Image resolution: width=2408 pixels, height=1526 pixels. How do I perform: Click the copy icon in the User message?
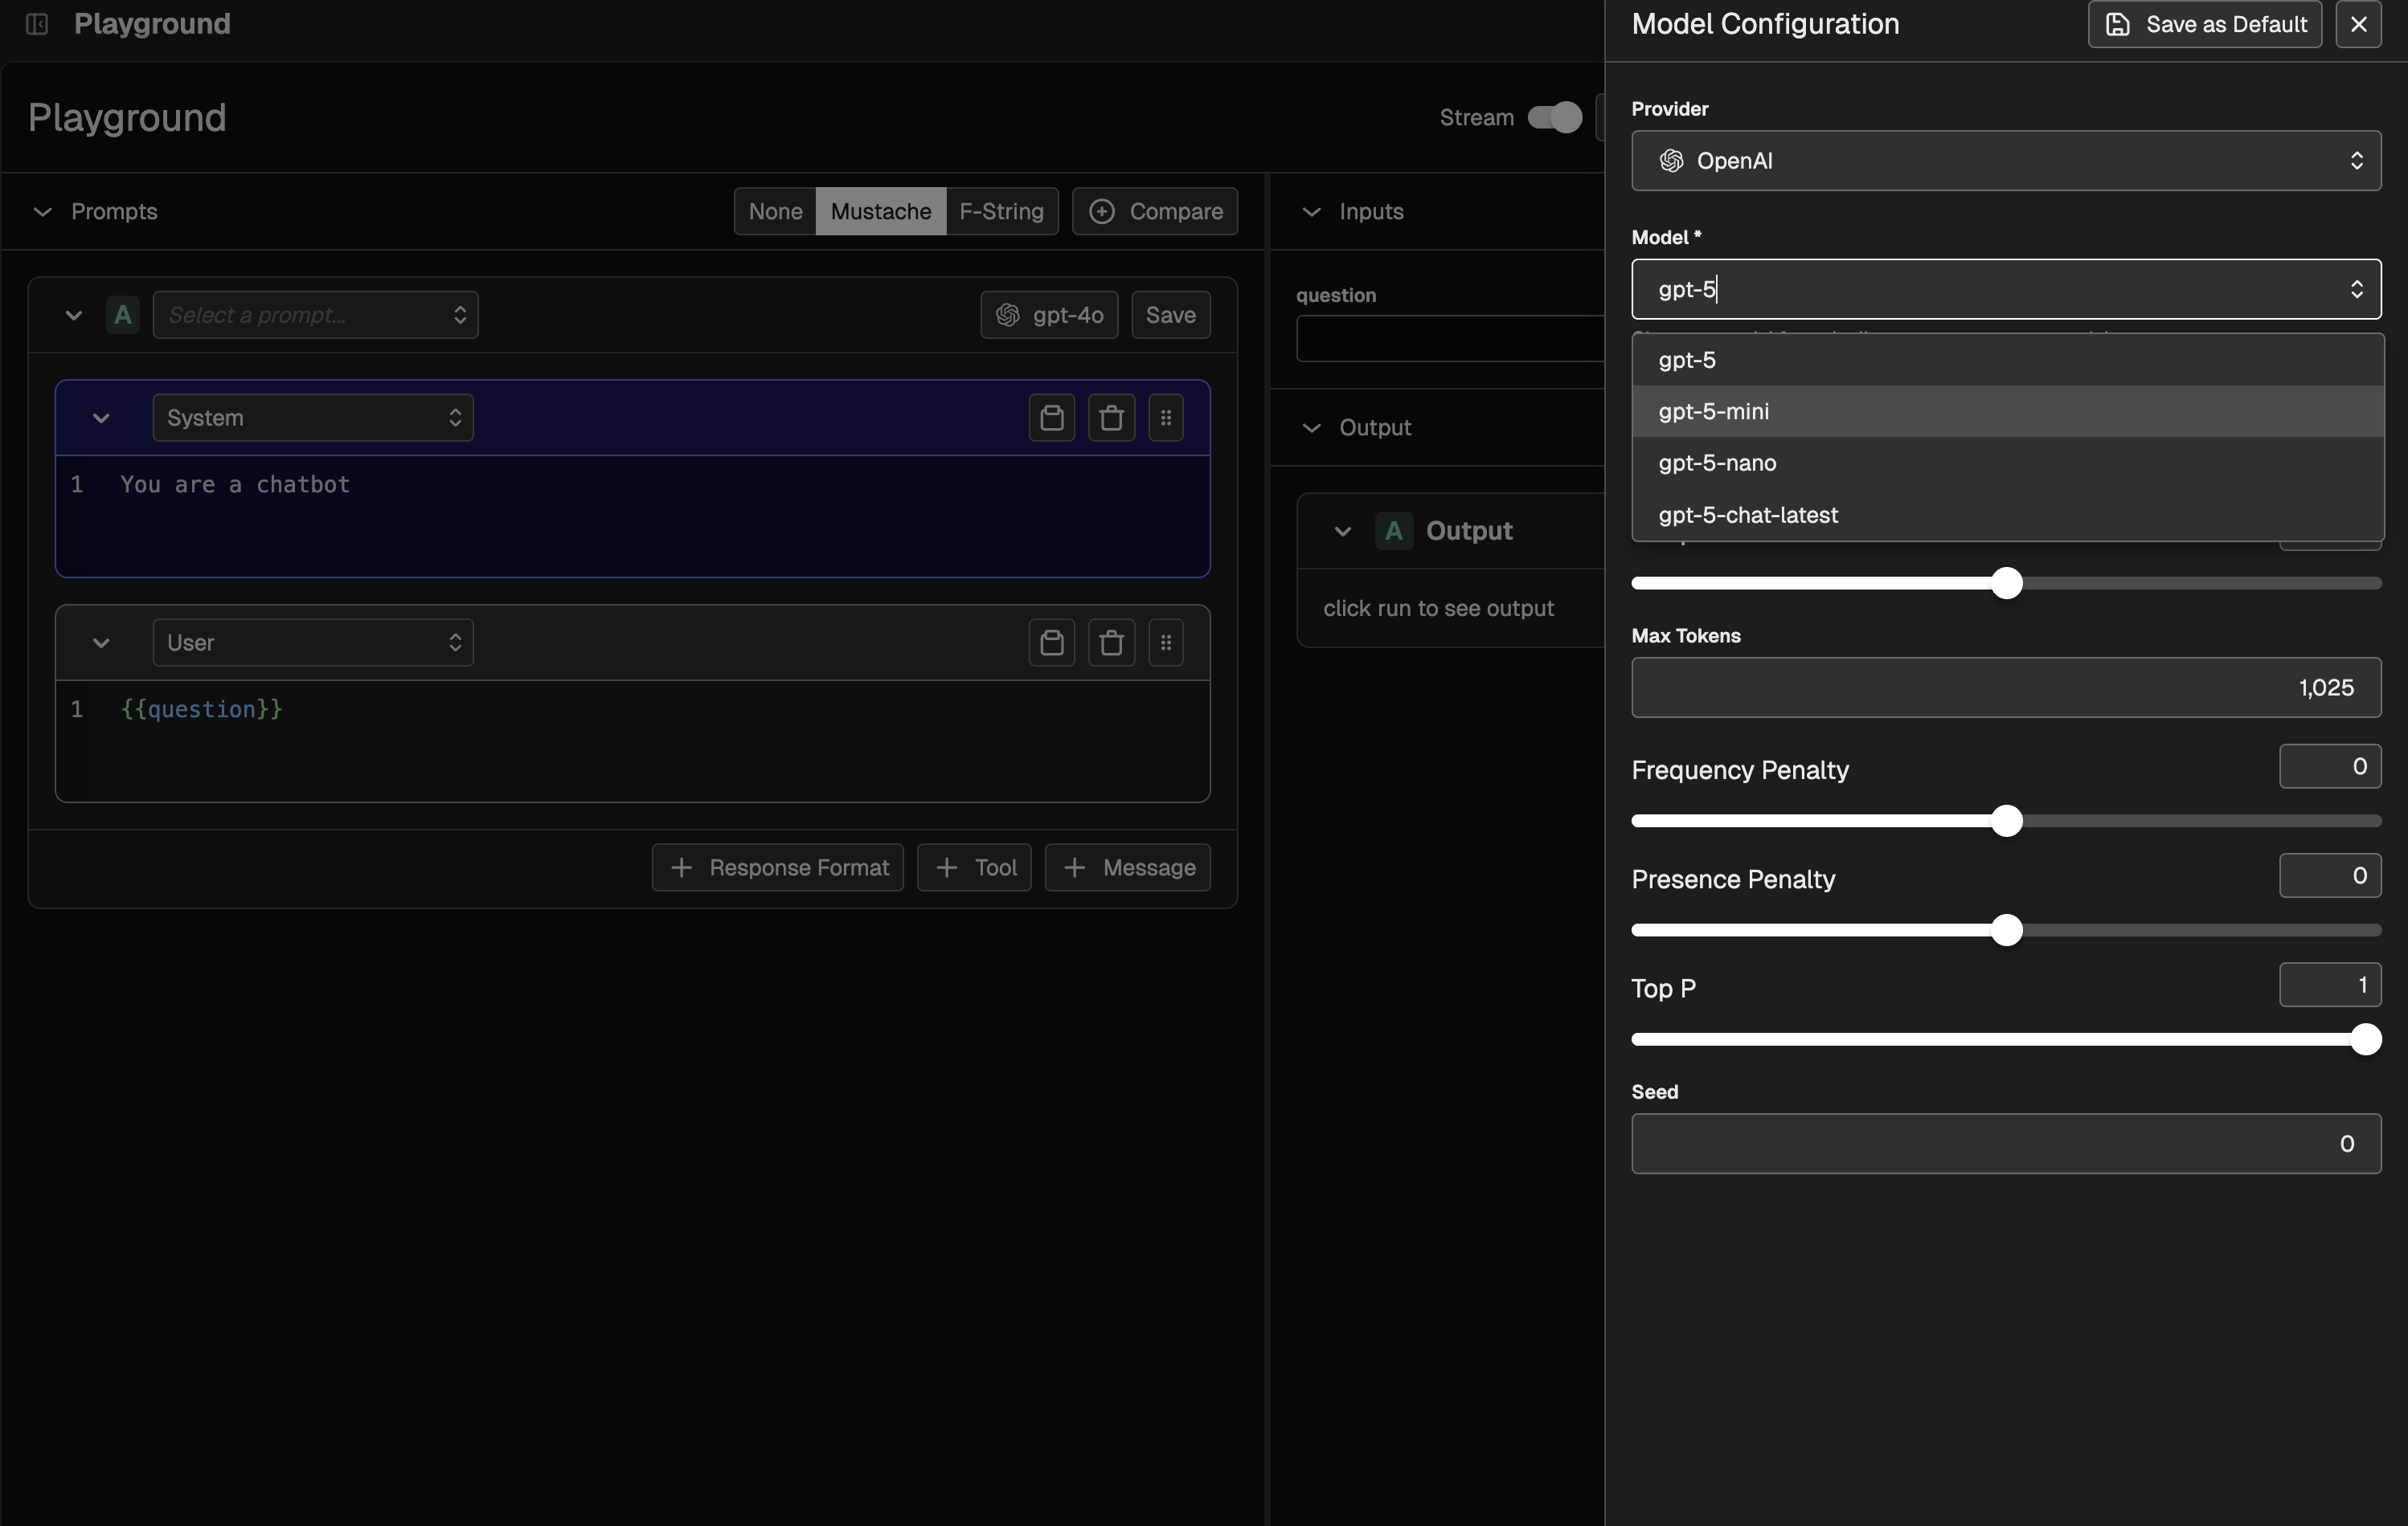click(x=1051, y=643)
